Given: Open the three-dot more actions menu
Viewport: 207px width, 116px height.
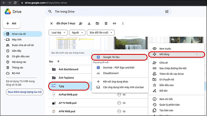Looking at the screenshot, I should (123, 23).
